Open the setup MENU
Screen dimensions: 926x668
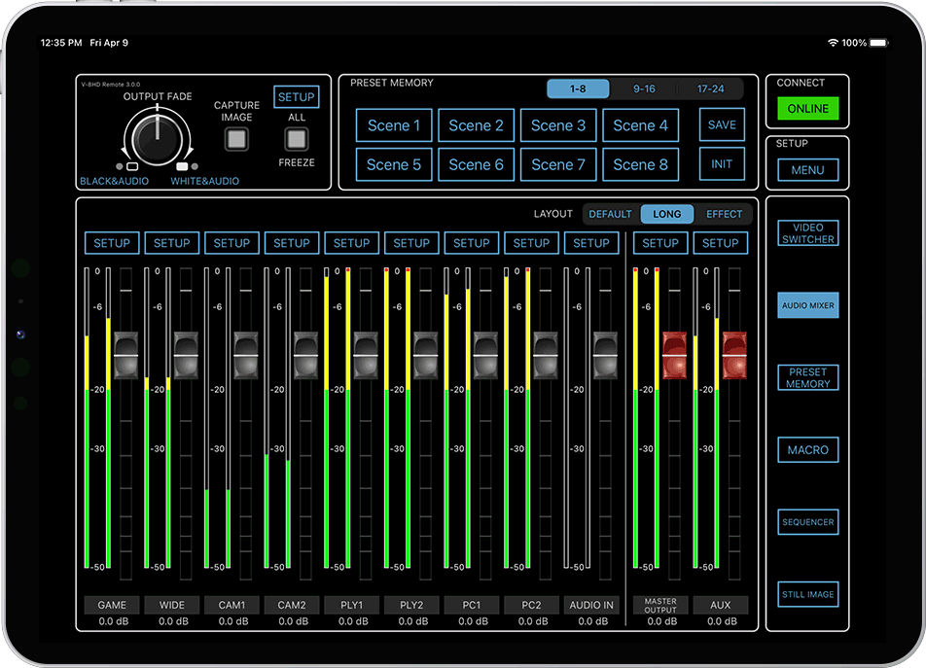tap(807, 169)
